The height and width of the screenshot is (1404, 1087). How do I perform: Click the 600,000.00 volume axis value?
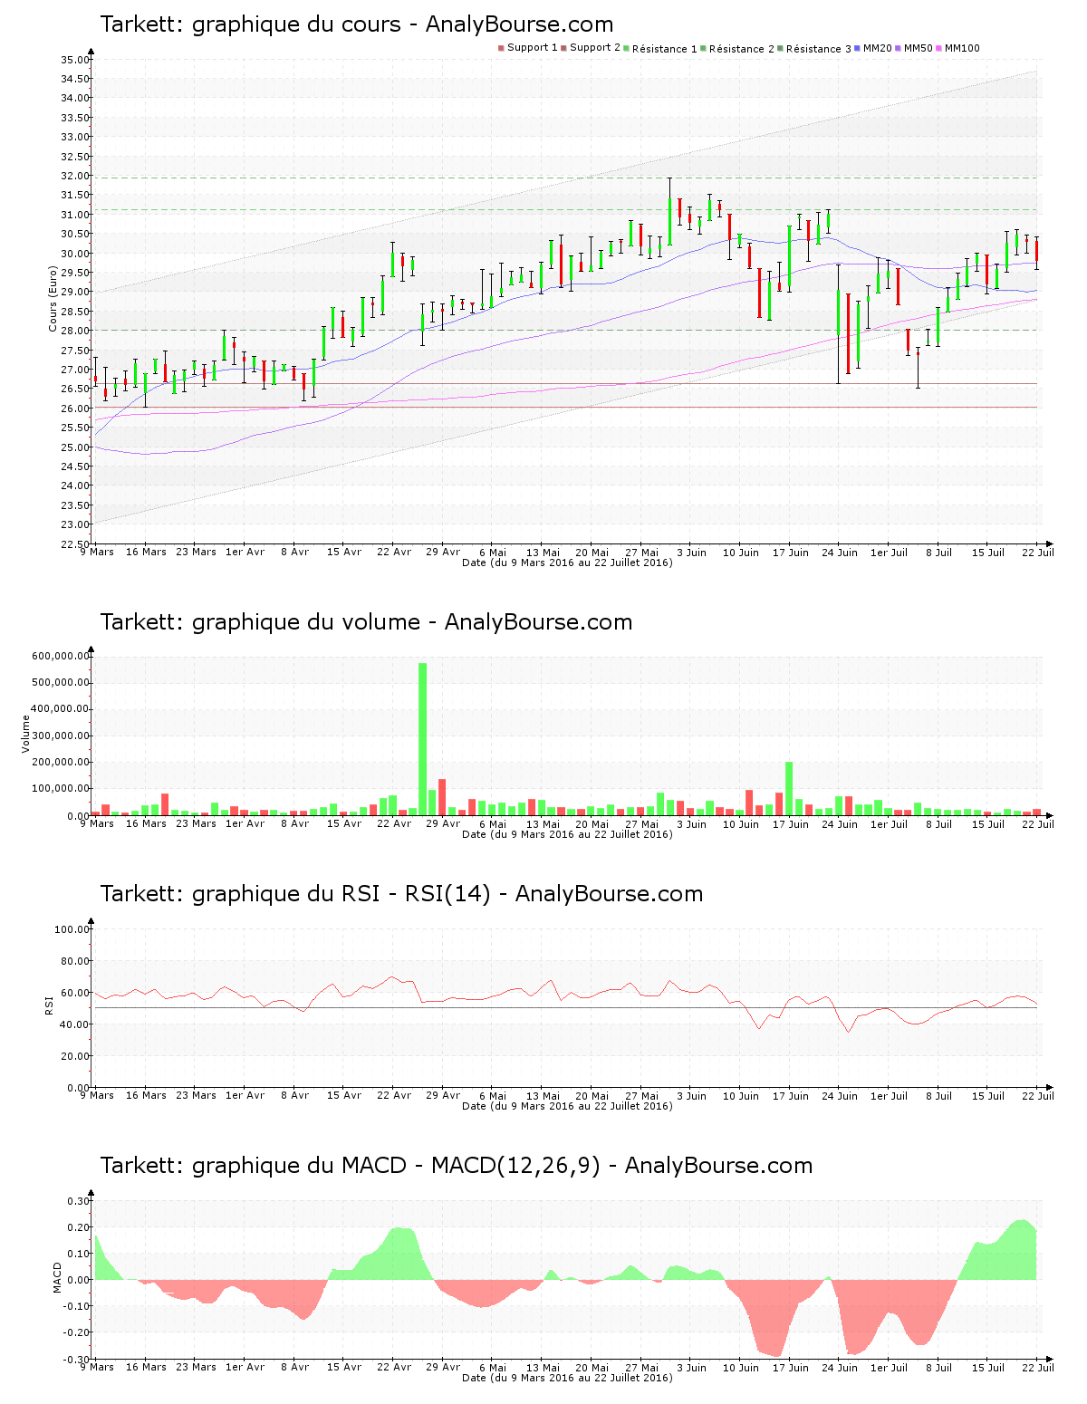[x=61, y=656]
